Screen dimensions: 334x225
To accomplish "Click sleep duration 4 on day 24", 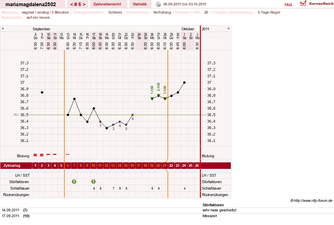I will (x=185, y=188).
